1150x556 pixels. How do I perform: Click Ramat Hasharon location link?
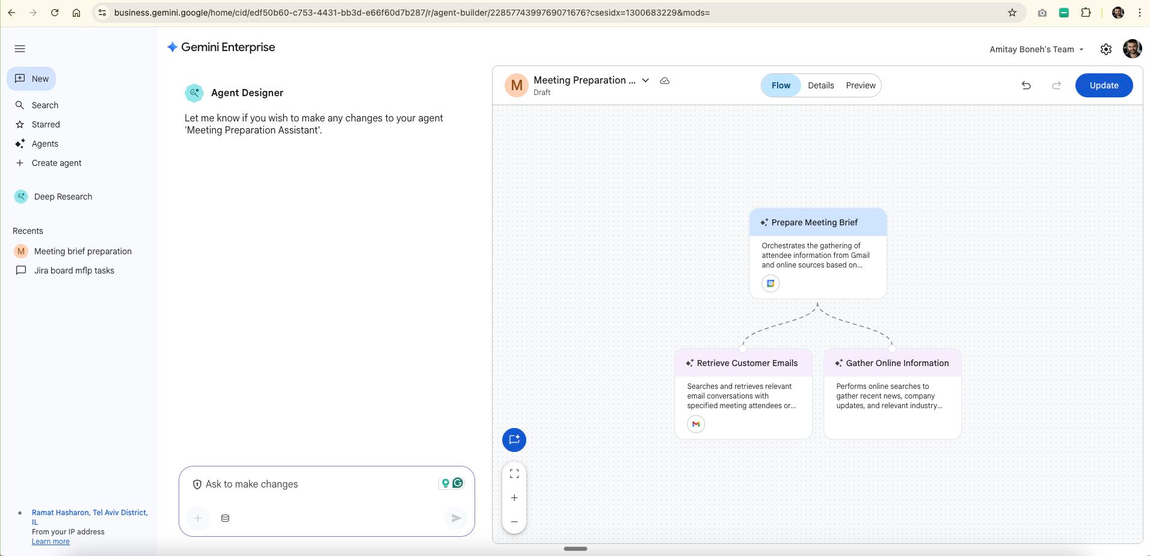click(90, 517)
